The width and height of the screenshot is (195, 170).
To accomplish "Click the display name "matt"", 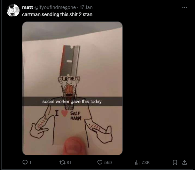I will coord(27,8).
